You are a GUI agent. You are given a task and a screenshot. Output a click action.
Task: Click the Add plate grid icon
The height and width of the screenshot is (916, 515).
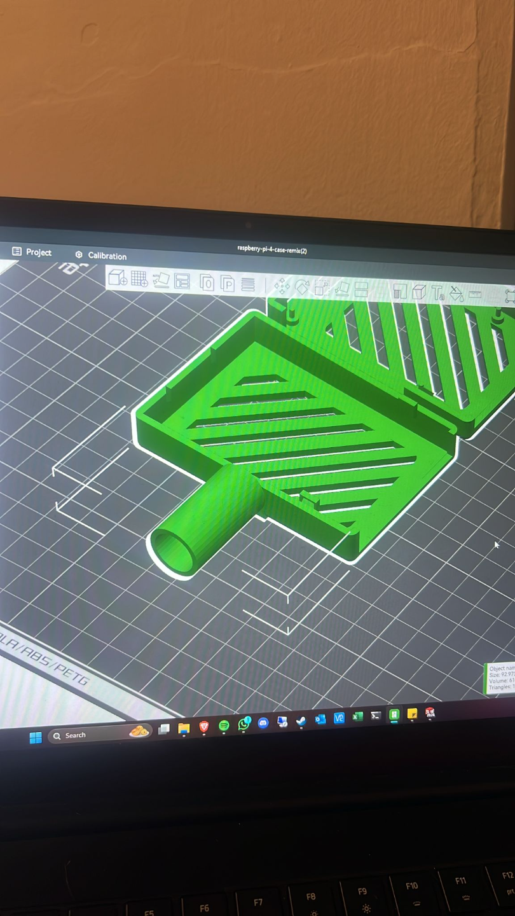(139, 279)
